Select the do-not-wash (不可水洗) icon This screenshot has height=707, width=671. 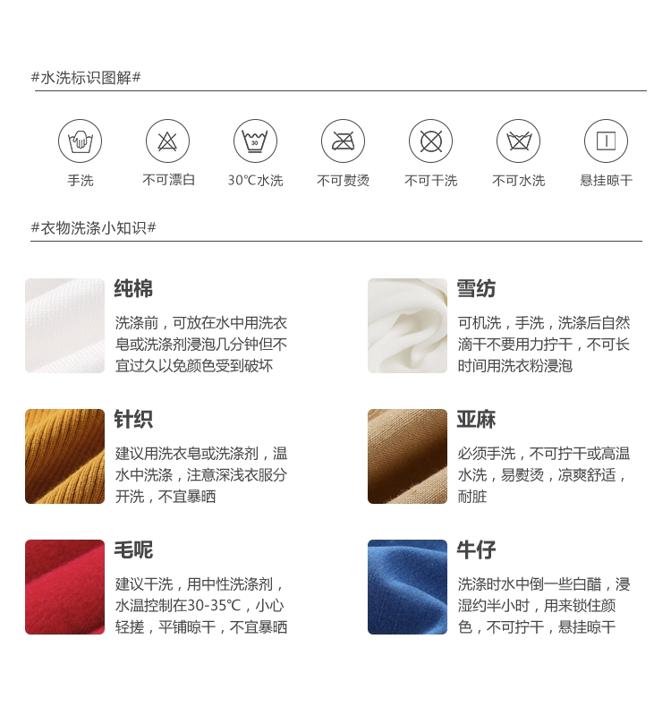coord(518,141)
